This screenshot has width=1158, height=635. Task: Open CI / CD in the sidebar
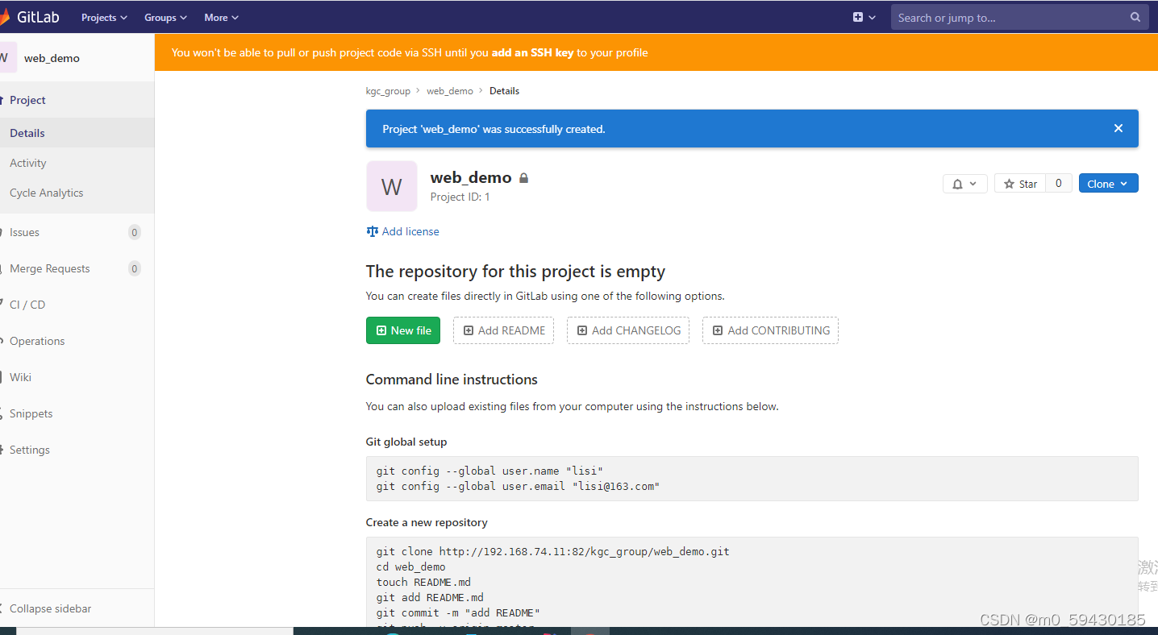[77, 305]
